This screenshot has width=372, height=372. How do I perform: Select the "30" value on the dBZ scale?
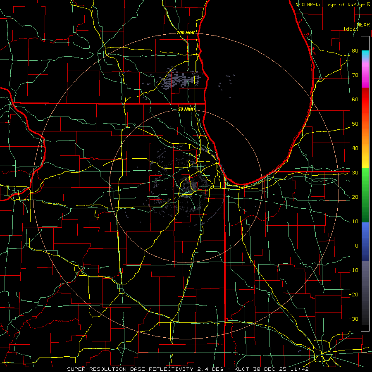tap(355, 173)
